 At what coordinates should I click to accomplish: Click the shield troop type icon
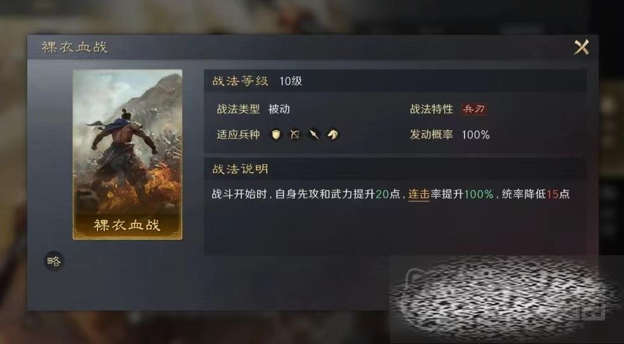[275, 135]
